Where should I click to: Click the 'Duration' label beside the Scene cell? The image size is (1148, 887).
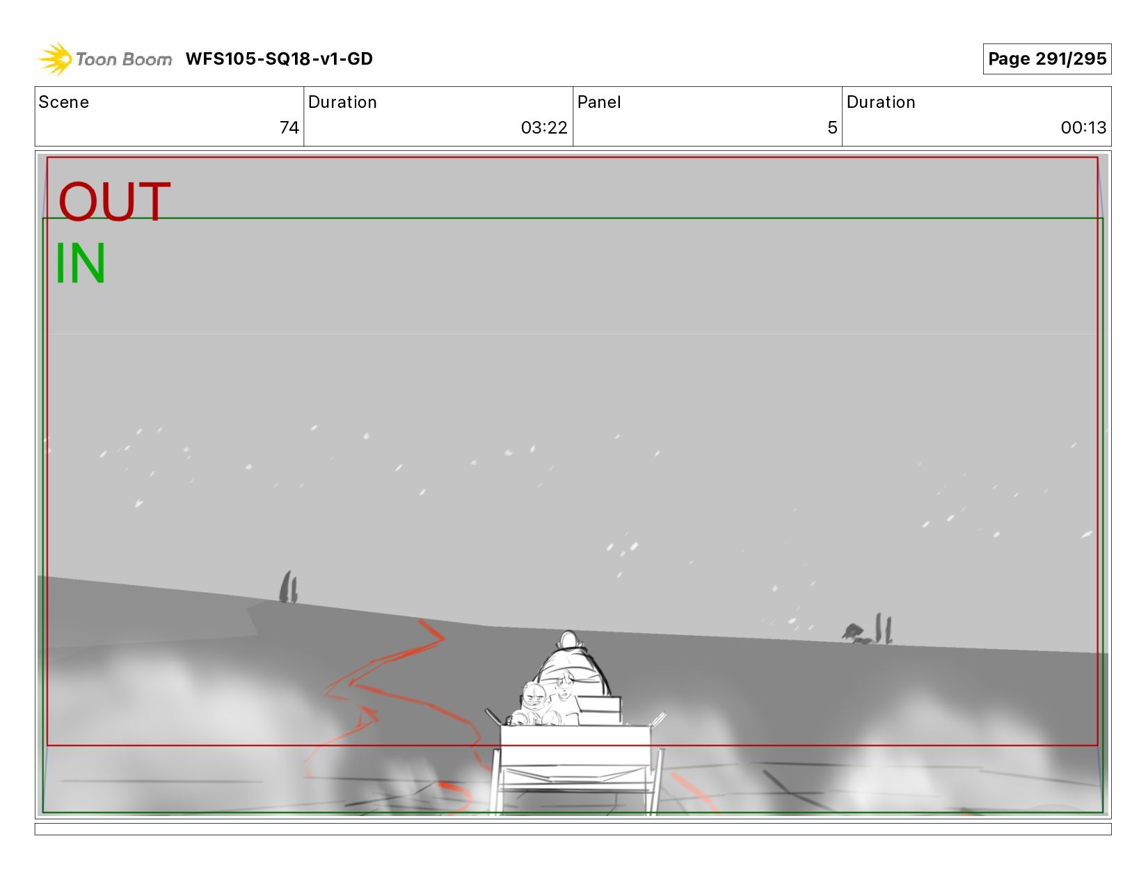click(x=342, y=102)
